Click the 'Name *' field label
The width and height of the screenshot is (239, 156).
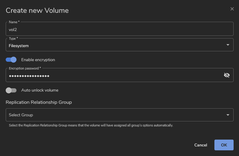(x=14, y=22)
